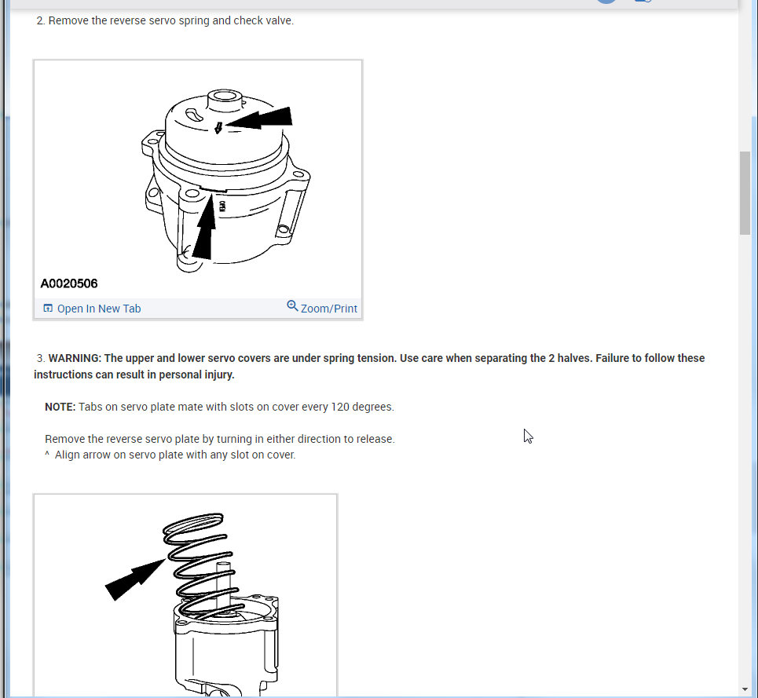Open servo diagram A0020506 in new tab
This screenshot has height=698, width=758.
tap(92, 309)
